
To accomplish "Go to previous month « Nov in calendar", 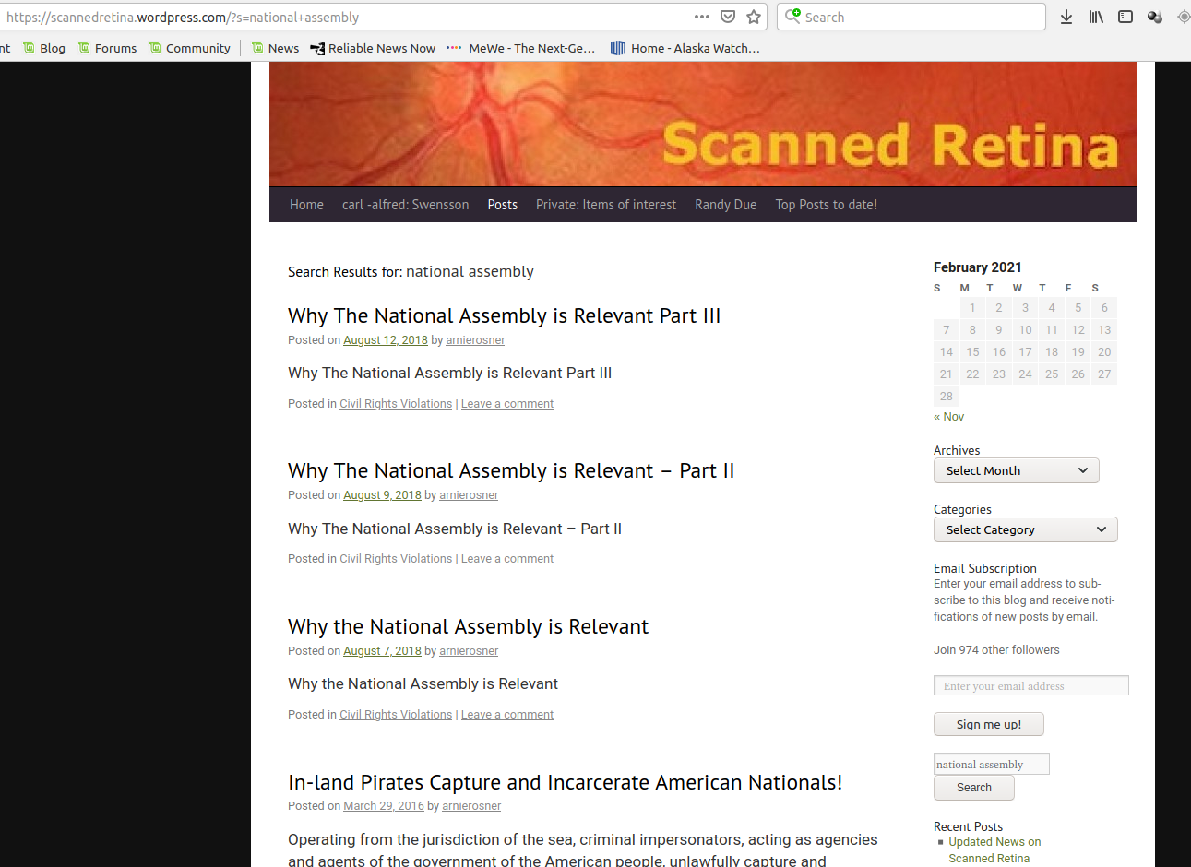I will (948, 417).
